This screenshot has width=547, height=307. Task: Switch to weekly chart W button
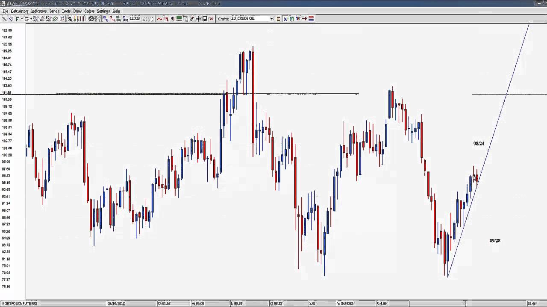tap(285, 19)
